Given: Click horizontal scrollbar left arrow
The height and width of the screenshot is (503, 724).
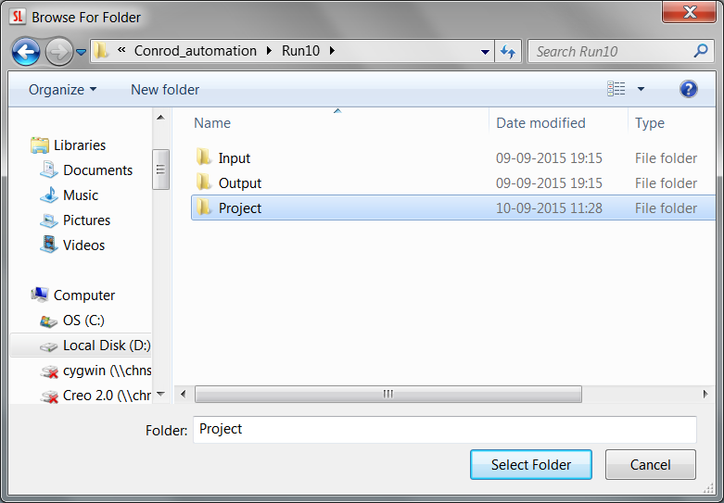Looking at the screenshot, I should coord(184,394).
